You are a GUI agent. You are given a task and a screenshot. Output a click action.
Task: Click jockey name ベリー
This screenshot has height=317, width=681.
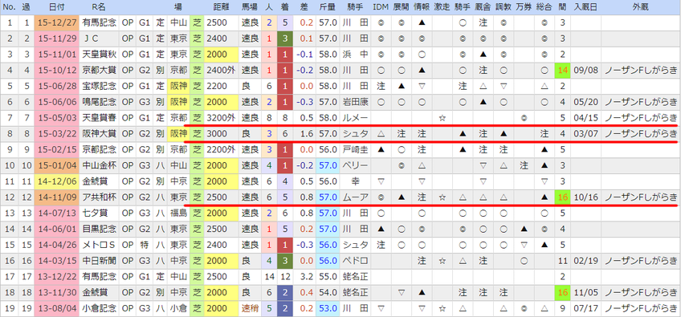354,165
